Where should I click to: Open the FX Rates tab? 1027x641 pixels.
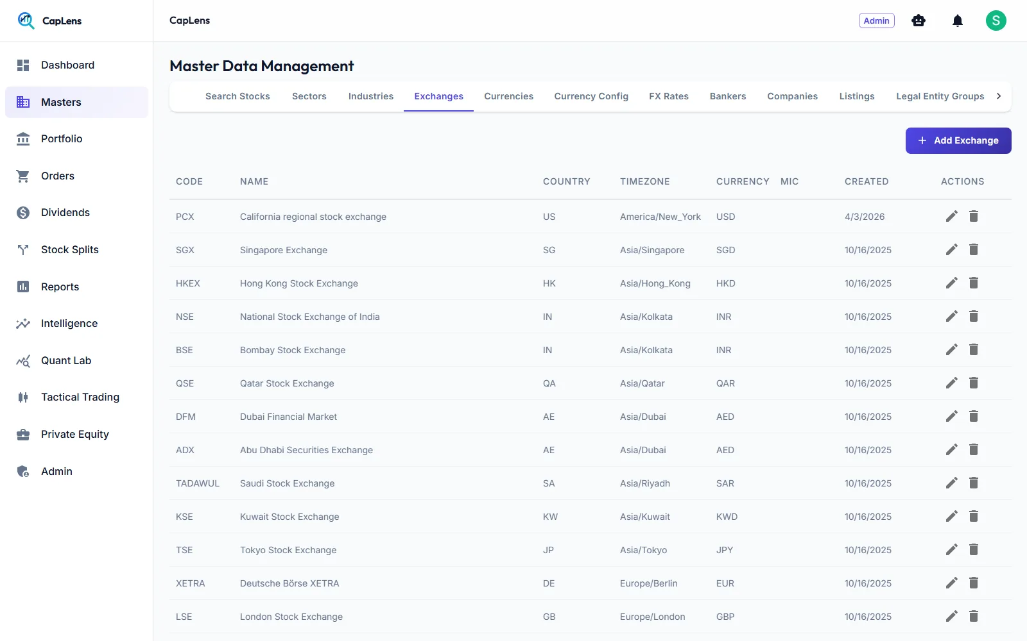point(668,96)
